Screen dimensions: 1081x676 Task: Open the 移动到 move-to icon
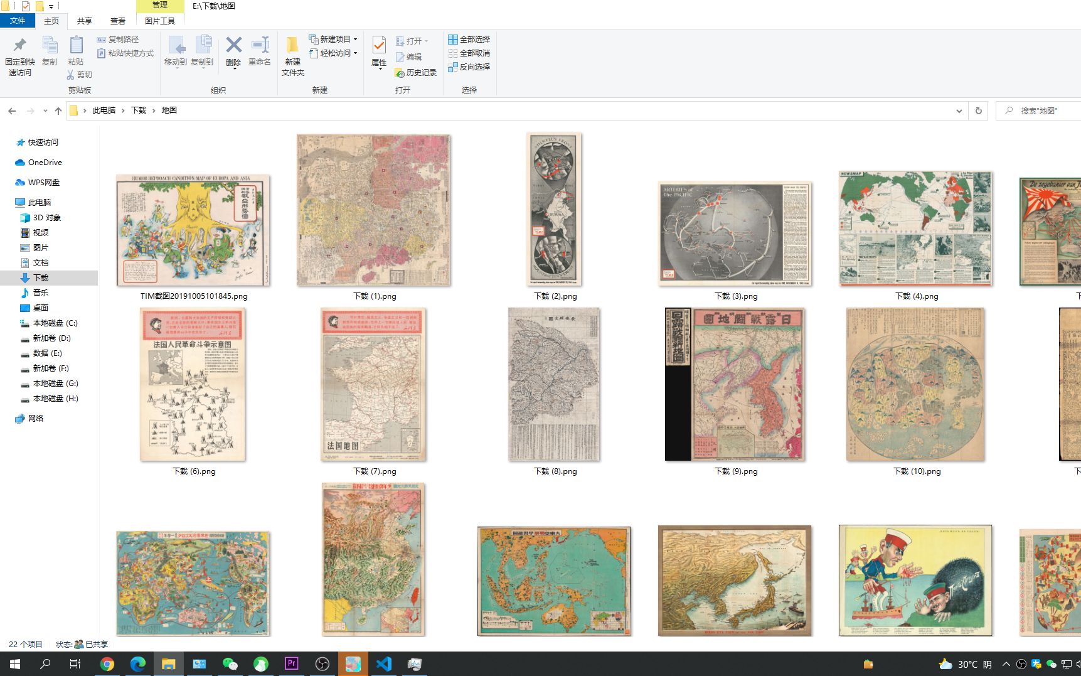point(176,45)
